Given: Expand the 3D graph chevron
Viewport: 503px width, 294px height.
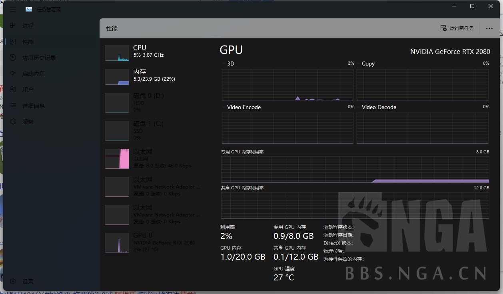Looking at the screenshot, I should [x=224, y=63].
